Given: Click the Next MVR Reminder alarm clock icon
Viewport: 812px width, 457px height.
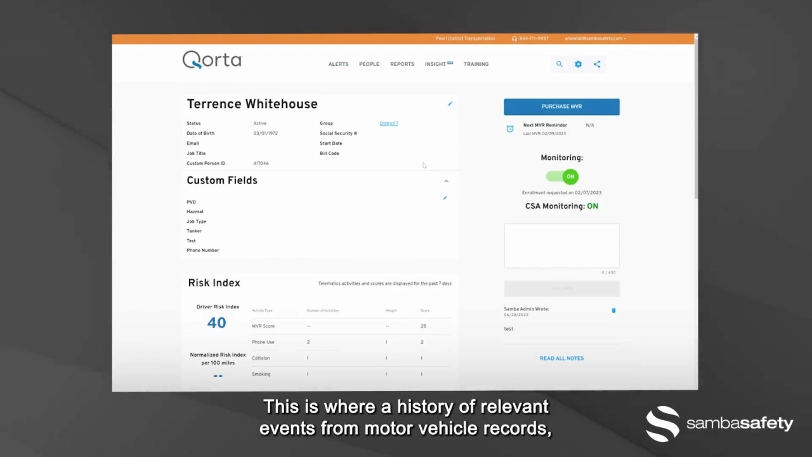Looking at the screenshot, I should pyautogui.click(x=510, y=129).
